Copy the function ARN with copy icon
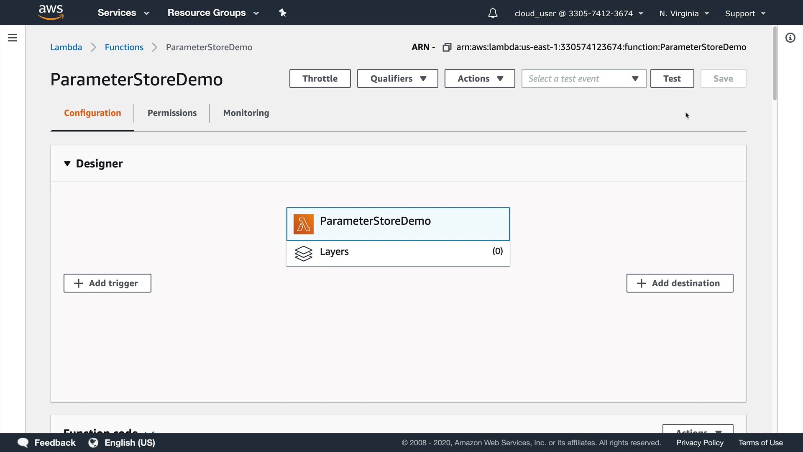803x452 pixels. click(x=447, y=47)
